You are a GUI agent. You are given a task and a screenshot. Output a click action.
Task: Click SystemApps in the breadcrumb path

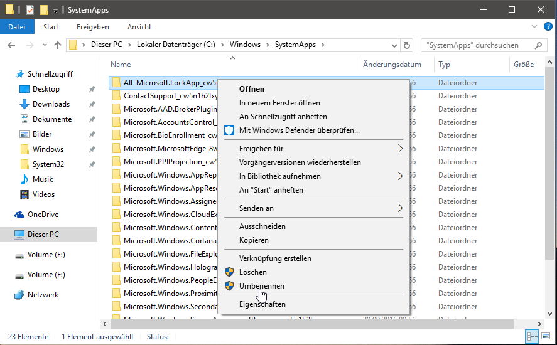[295, 45]
